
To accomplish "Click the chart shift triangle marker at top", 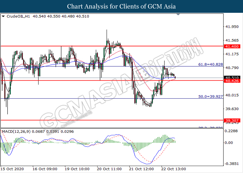I will tap(178, 15).
